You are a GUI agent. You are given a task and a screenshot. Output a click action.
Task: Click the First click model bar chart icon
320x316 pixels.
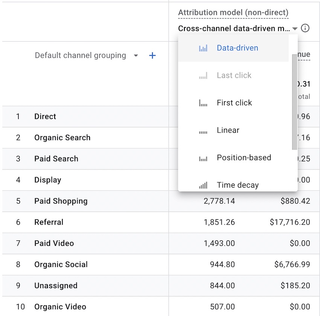pyautogui.click(x=203, y=103)
